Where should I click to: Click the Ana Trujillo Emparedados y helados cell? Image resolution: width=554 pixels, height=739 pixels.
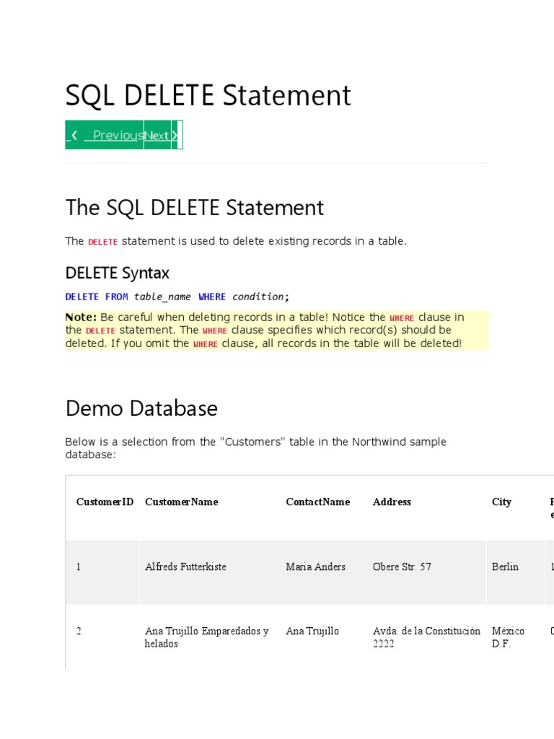point(206,637)
